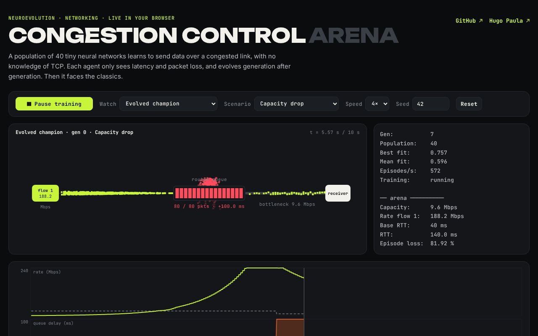This screenshot has width=538, height=336.
Task: Click the Episode loss value 81.92 %
Action: 442,243
